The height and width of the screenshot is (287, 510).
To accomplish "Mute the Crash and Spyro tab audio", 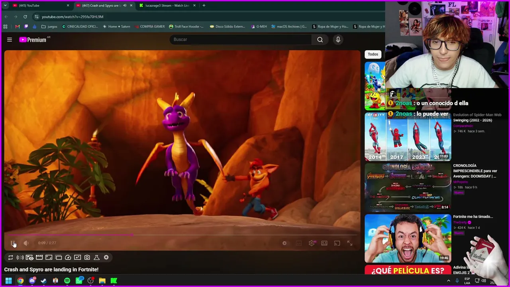I will point(125,6).
